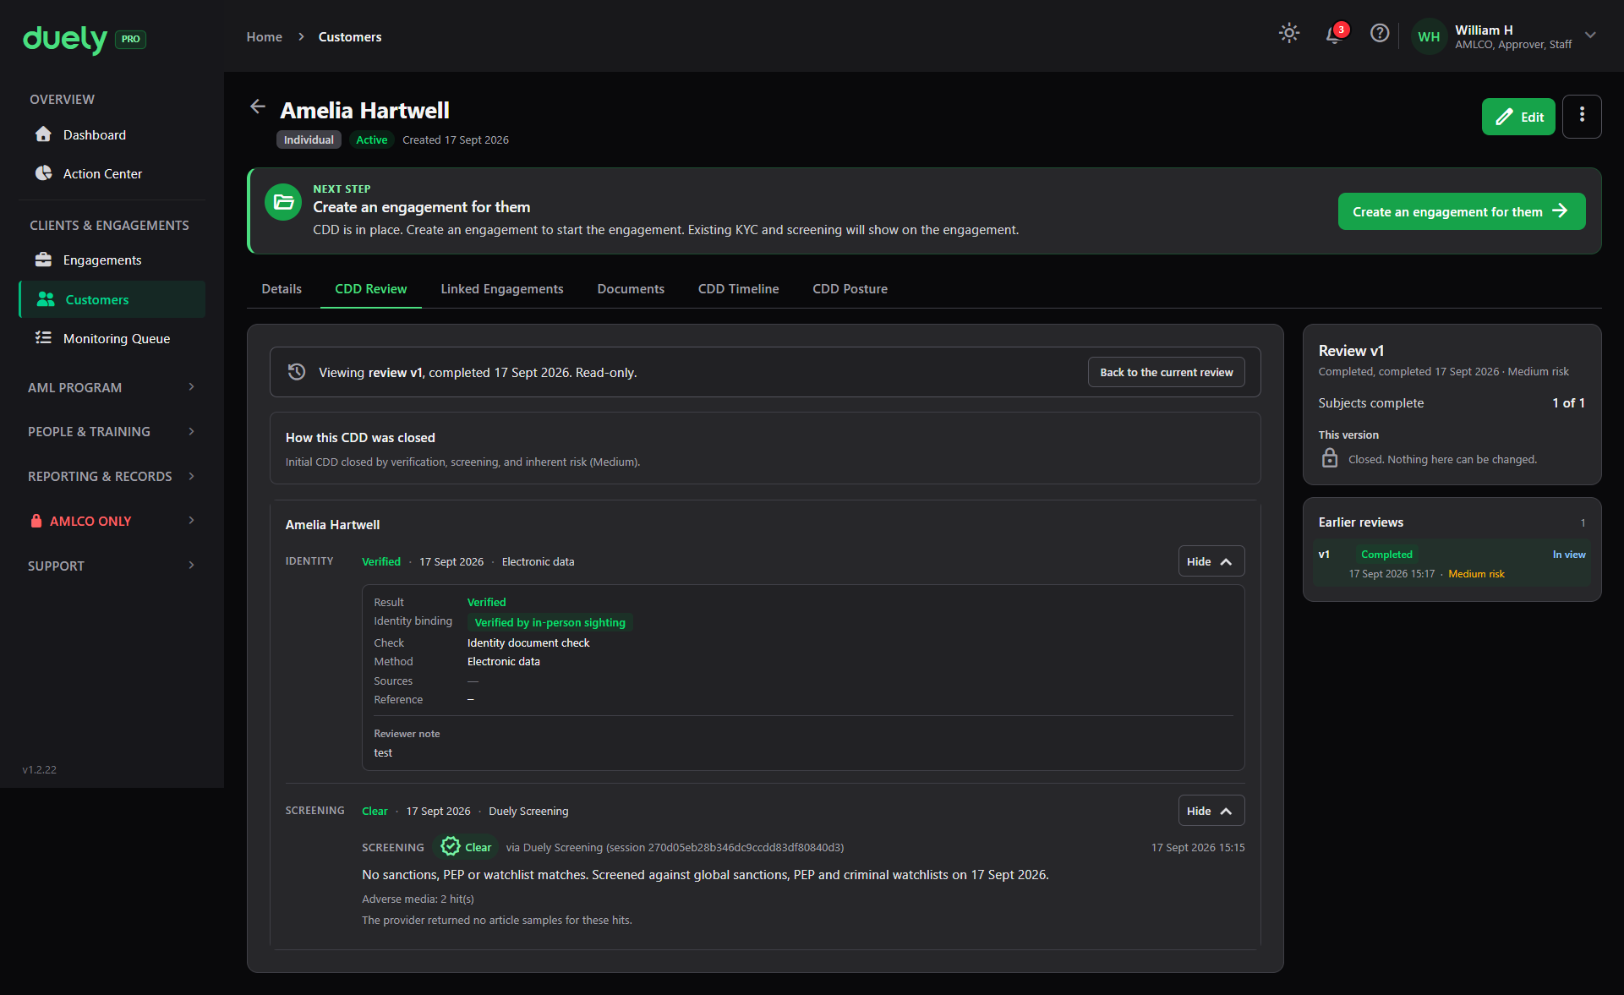Expand the William H account menu chevron
The width and height of the screenshot is (1624, 995).
click(x=1590, y=36)
